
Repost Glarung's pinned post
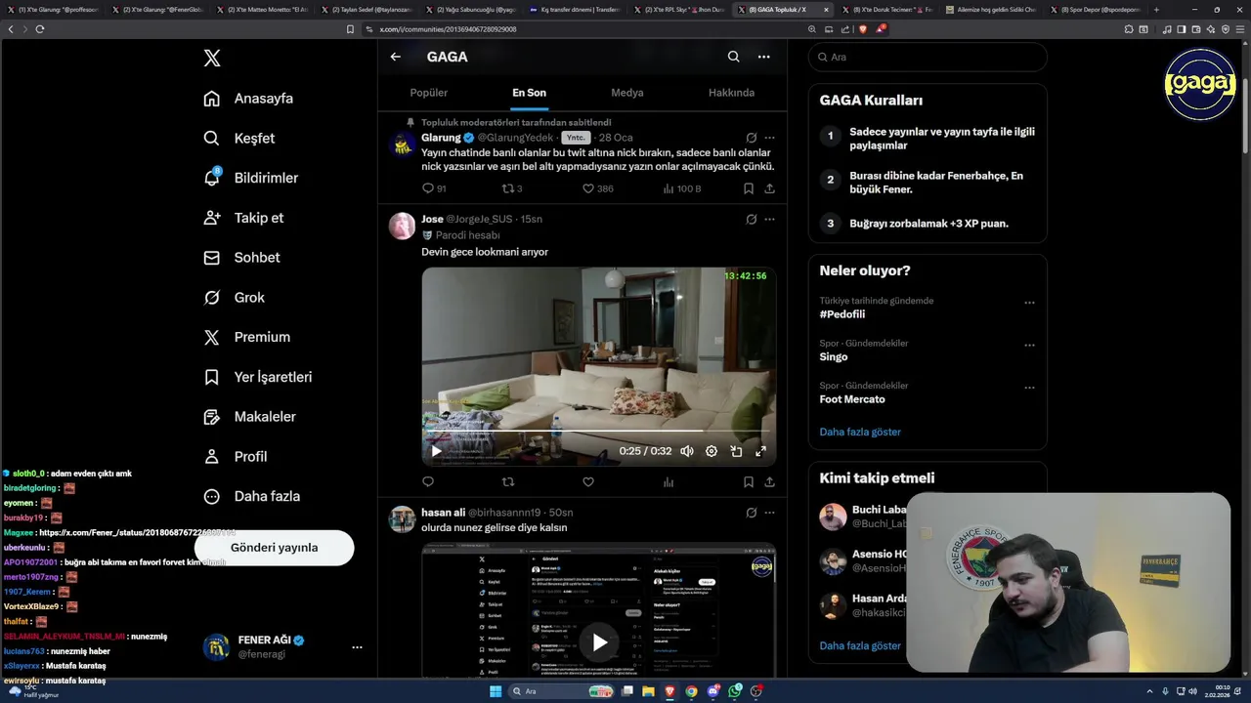[512, 188]
